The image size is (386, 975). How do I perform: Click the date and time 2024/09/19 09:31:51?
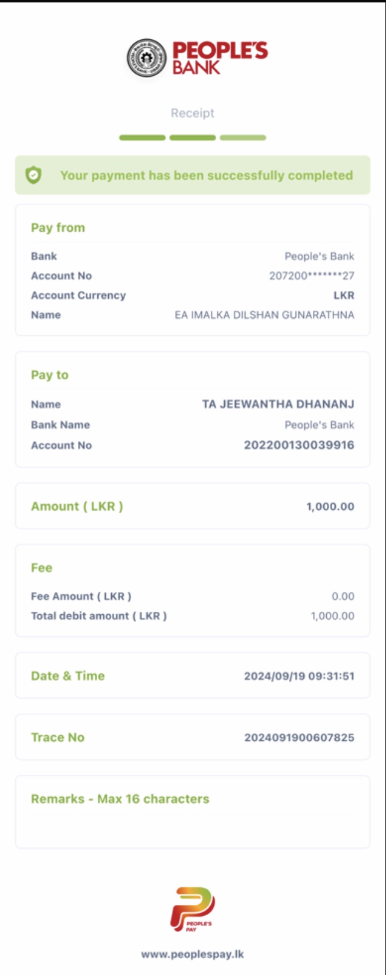299,676
